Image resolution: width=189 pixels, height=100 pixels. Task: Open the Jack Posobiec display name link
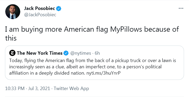click(39, 8)
